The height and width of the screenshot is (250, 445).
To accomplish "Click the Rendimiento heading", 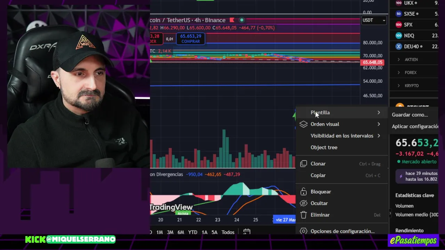I will coord(409,231).
